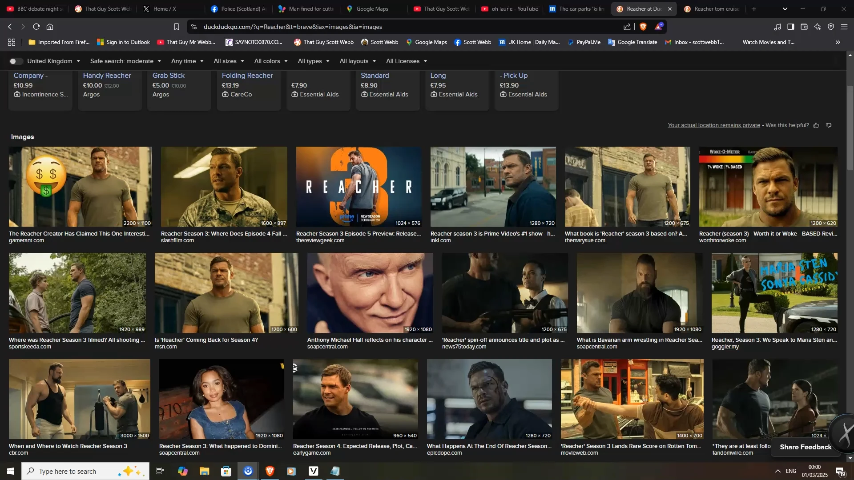Open the tab search dropdown arrow
Screen dimensions: 854x480
point(785,9)
